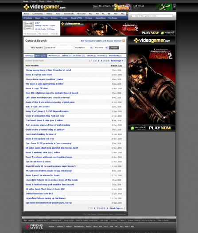
Task: Go to Next Page in bottom pagination
Action: tap(116, 208)
